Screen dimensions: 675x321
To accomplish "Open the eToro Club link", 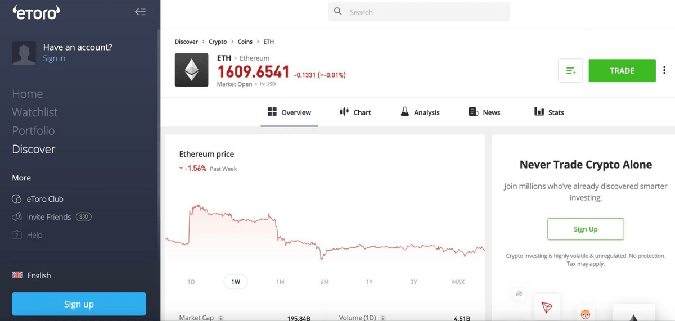I will coord(45,199).
